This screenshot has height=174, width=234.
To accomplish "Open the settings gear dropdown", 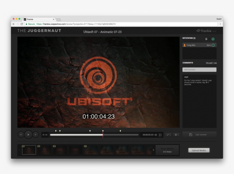I will click(x=176, y=135).
